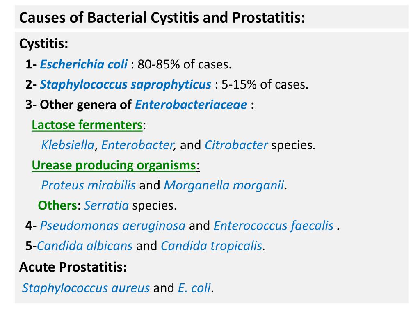Click the green Others label

pos(57,205)
